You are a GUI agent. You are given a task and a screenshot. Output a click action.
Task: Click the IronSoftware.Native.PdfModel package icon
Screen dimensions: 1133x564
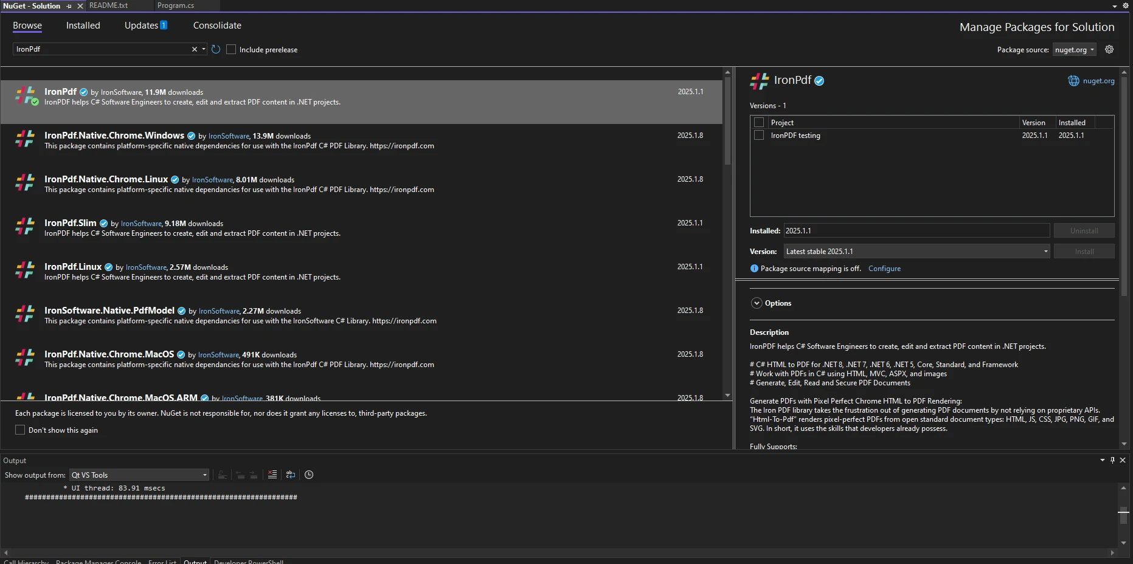click(x=25, y=314)
